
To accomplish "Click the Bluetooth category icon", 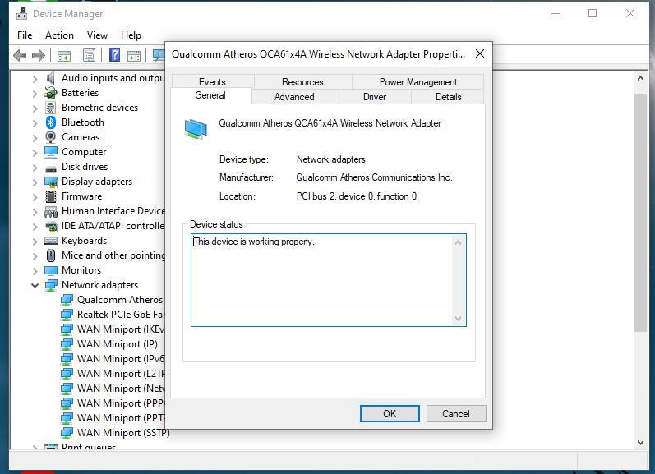I will 51,122.
